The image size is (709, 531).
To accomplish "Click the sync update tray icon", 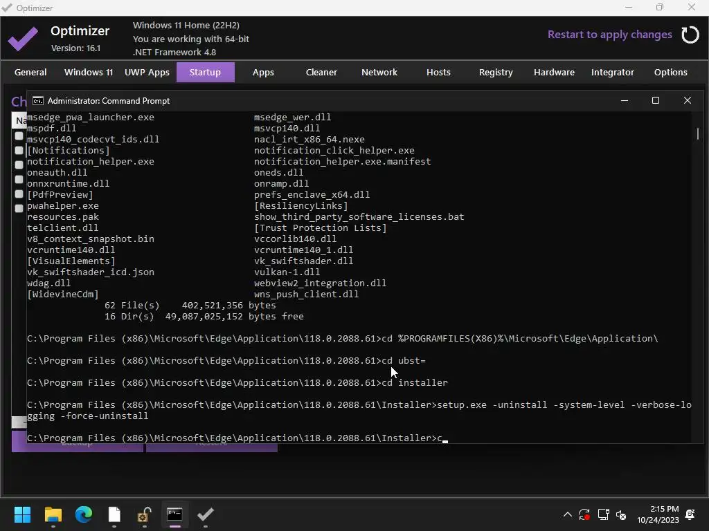I will click(584, 514).
